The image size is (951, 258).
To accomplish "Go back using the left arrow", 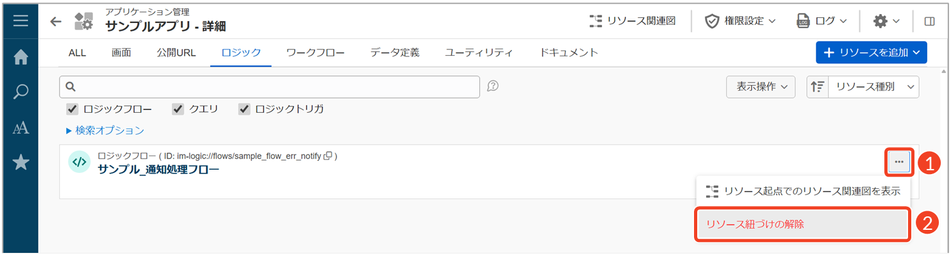I will coord(56,21).
